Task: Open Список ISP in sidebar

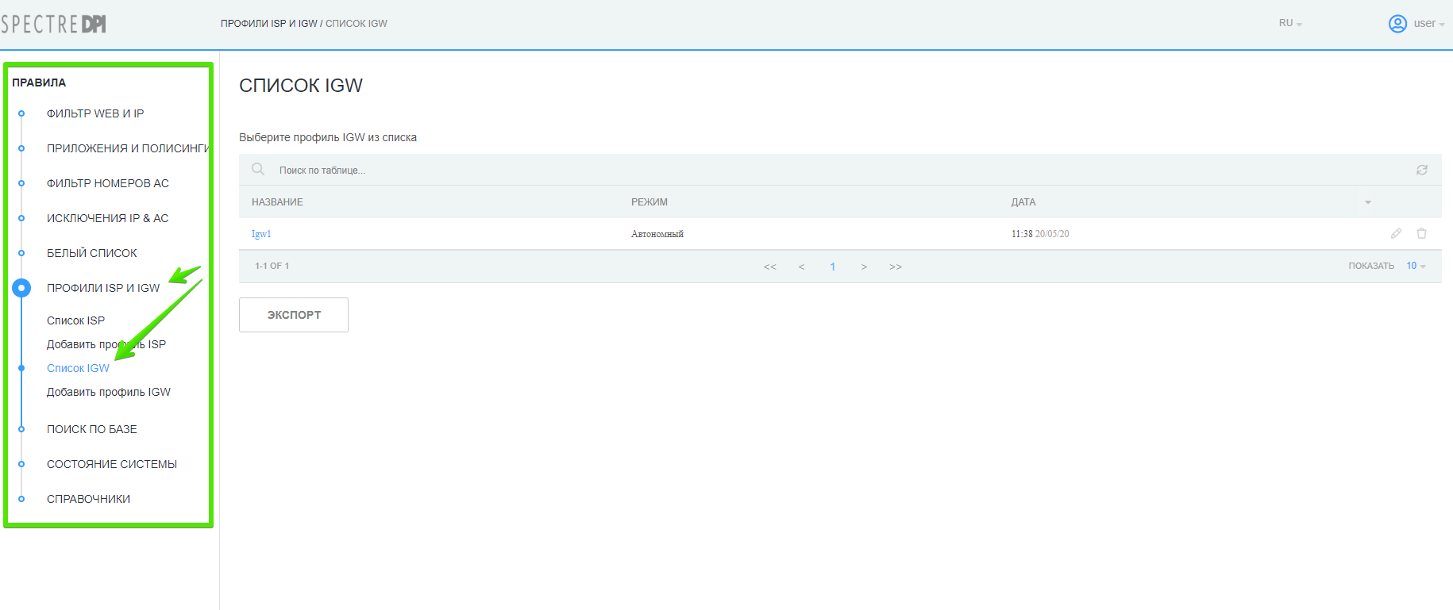Action: (75, 320)
